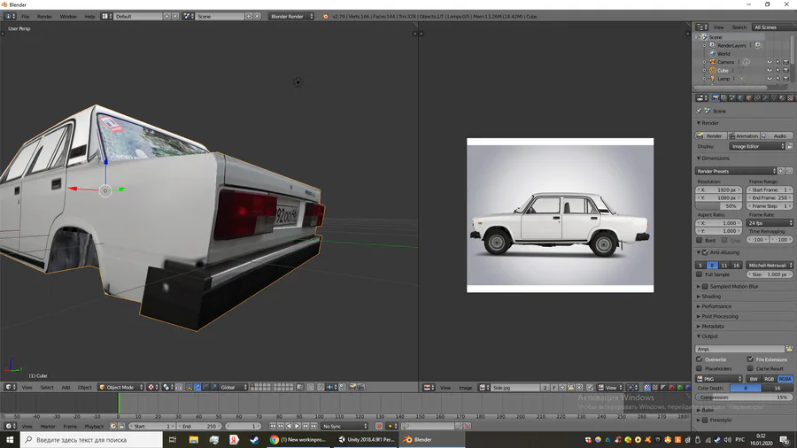Open output folder browser icon
The width and height of the screenshot is (797, 448).
[x=789, y=349]
